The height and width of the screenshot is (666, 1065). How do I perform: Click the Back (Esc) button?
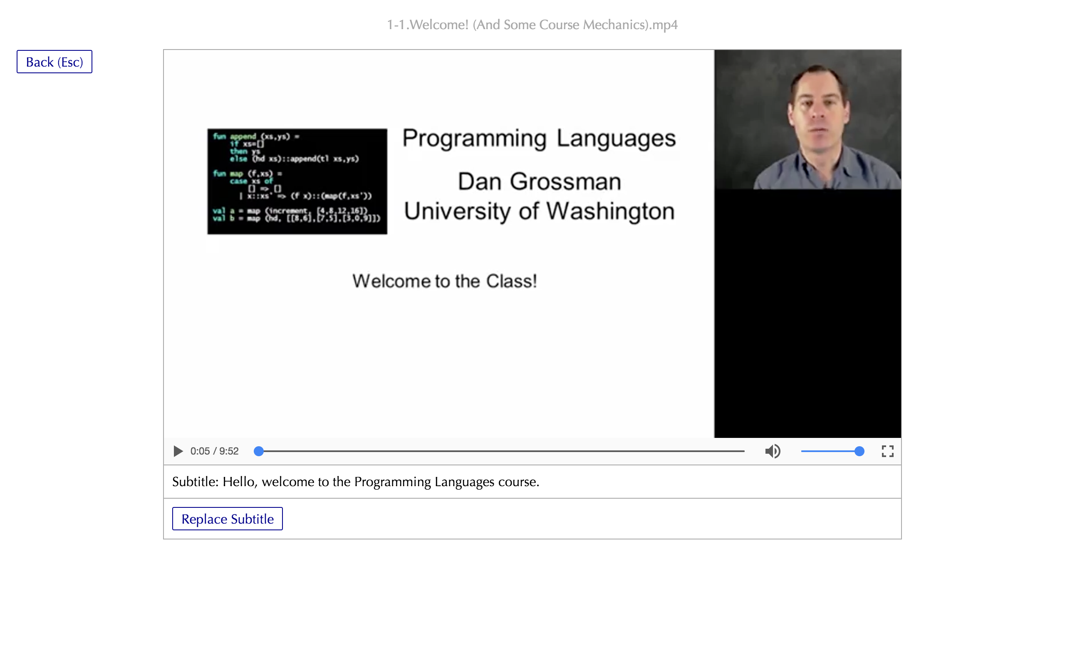click(54, 62)
